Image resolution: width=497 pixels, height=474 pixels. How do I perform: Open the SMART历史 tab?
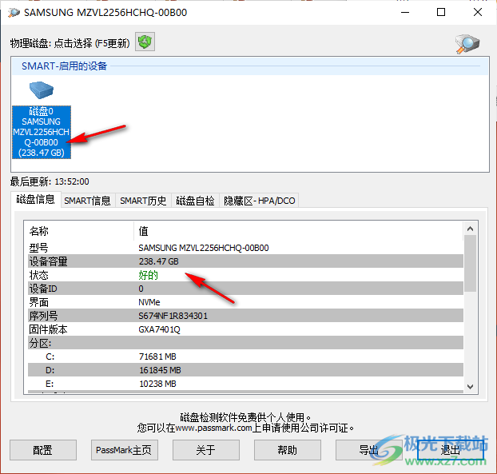click(x=143, y=201)
